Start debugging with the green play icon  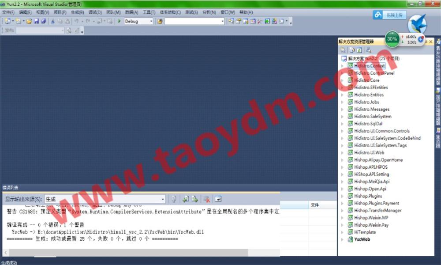coord(119,21)
